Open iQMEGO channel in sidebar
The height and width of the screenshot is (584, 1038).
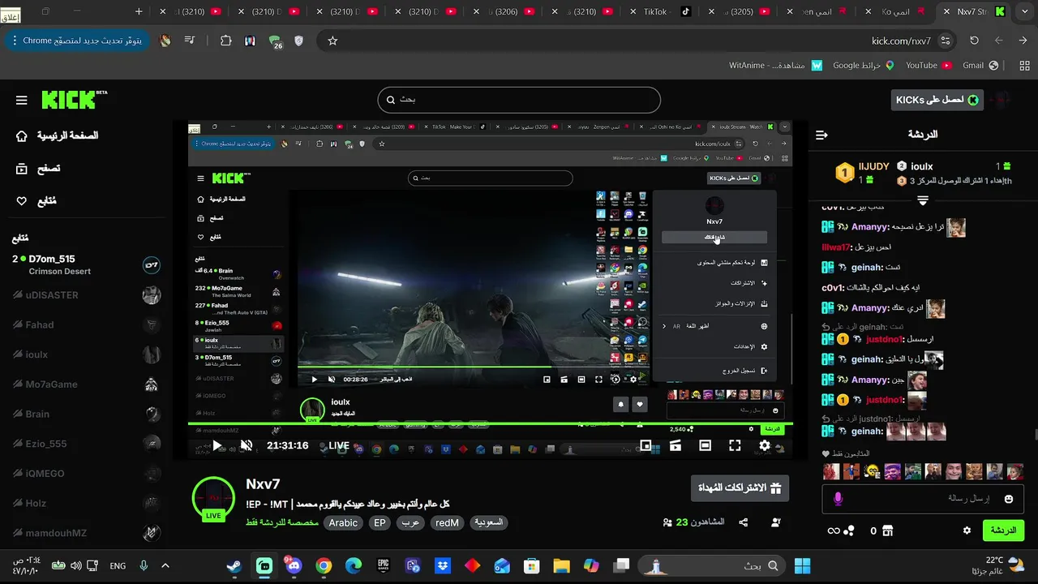(86, 474)
